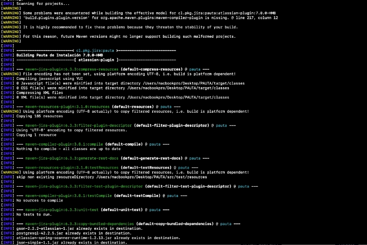
Task: Click the 'Scanning for projects...' line
Action: 43,4
